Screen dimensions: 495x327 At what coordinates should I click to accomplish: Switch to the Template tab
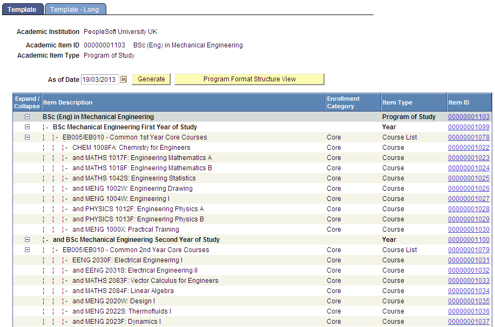pyautogui.click(x=22, y=10)
